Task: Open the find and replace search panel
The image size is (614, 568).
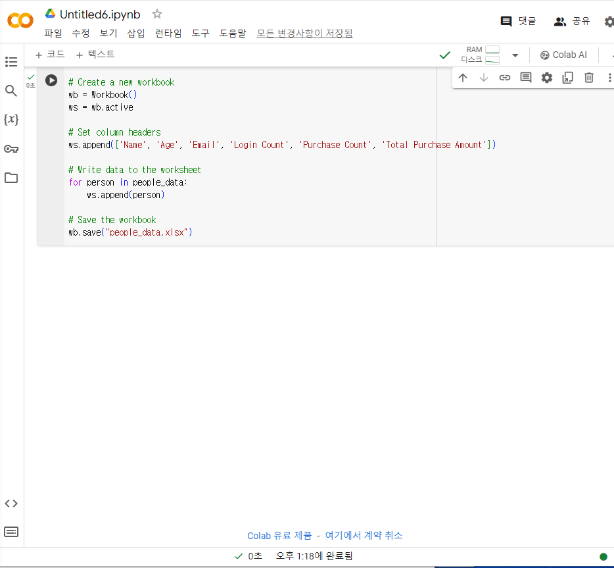Action: [11, 91]
